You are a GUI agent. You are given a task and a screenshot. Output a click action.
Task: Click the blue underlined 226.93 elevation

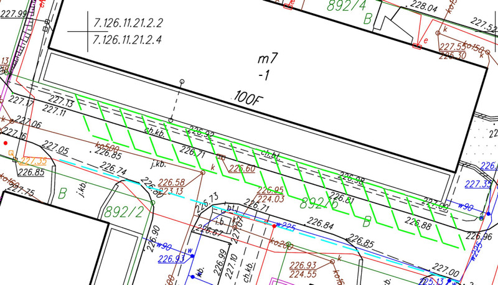point(172,258)
